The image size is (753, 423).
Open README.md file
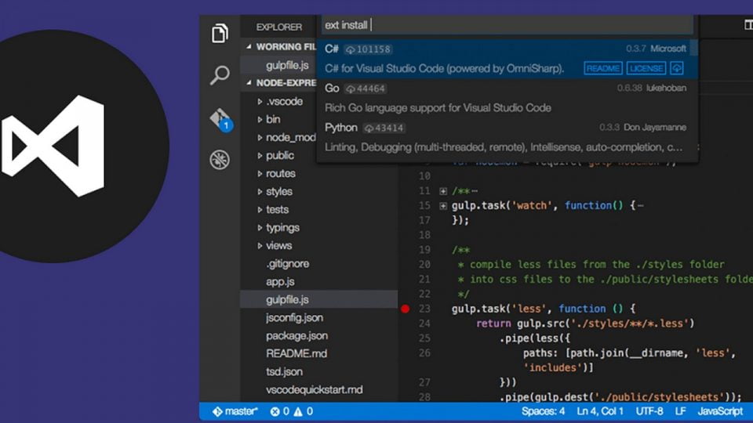(296, 353)
